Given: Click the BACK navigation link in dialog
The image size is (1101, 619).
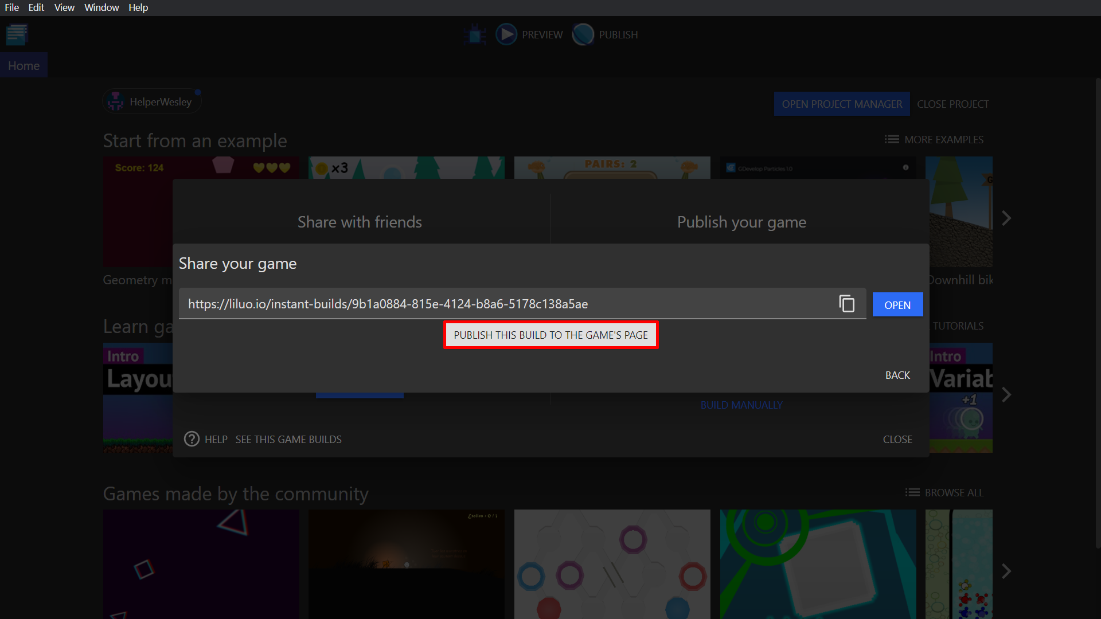Looking at the screenshot, I should pos(897,374).
